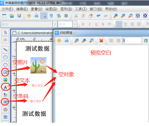Toggle italic formatting button
This screenshot has width=149, height=126.
click(90, 24)
